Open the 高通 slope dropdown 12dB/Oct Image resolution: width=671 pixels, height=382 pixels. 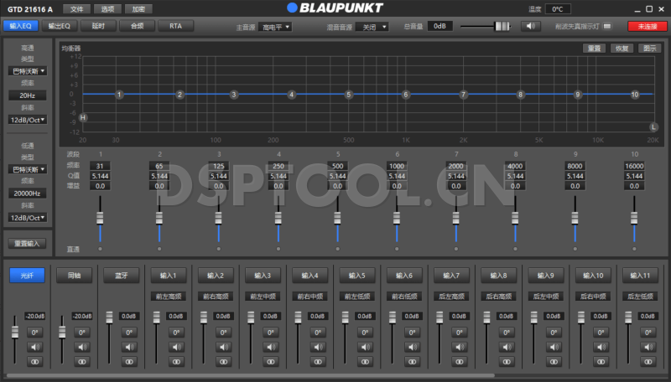click(28, 120)
